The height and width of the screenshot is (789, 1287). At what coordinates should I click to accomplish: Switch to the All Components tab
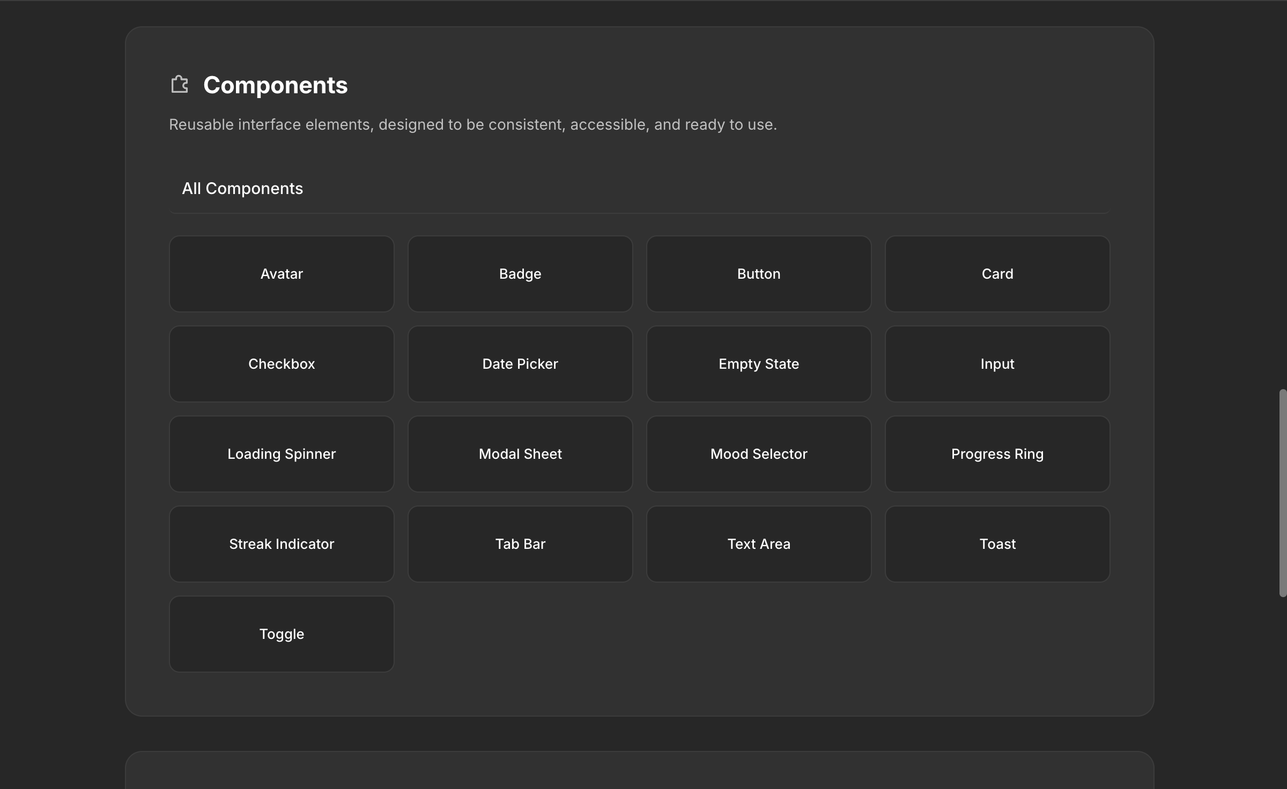point(242,188)
